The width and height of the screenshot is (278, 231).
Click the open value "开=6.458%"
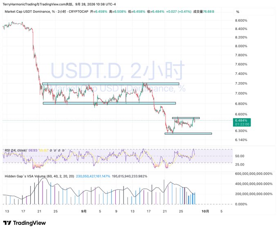[x=99, y=11]
